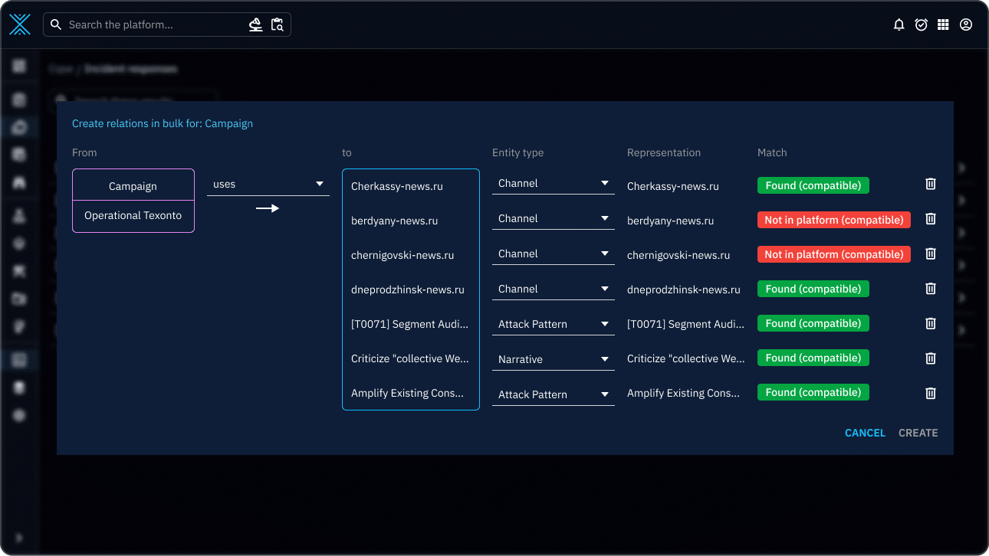The width and height of the screenshot is (989, 556).
Task: Expand Entity type dropdown for Cherkassy-news.ru
Action: tap(553, 184)
